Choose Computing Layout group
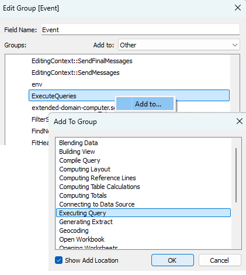Image resolution: width=246 pixels, height=275 pixels. point(85,169)
